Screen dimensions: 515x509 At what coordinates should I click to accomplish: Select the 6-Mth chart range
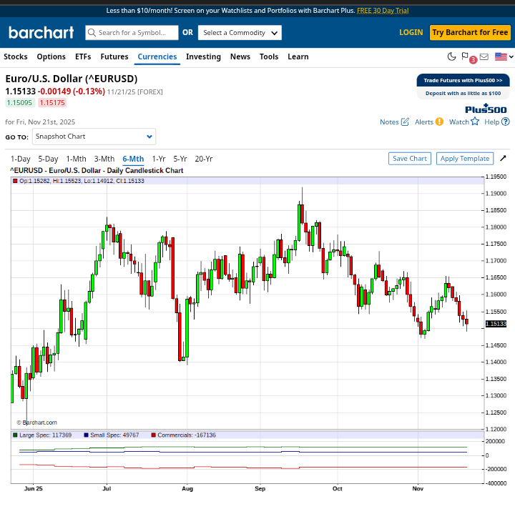click(x=133, y=159)
